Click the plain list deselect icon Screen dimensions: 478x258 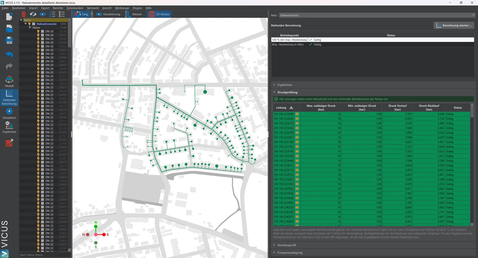coord(62,14)
